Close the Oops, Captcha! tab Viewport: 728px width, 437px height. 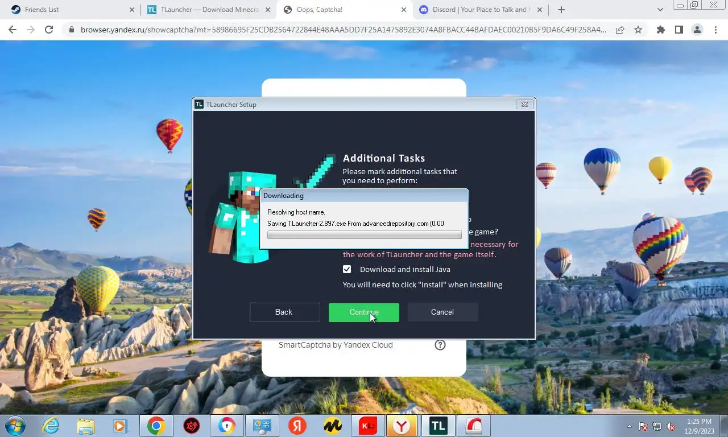[x=404, y=10]
